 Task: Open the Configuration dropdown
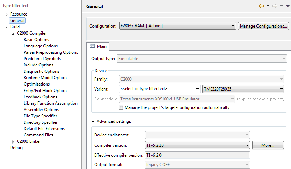[x=233, y=26]
